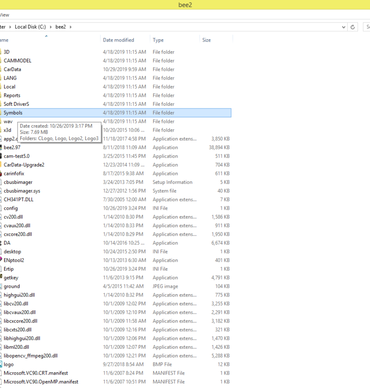Sort the list by the Size column

tap(206, 40)
